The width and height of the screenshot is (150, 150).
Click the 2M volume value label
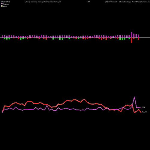point(143,107)
